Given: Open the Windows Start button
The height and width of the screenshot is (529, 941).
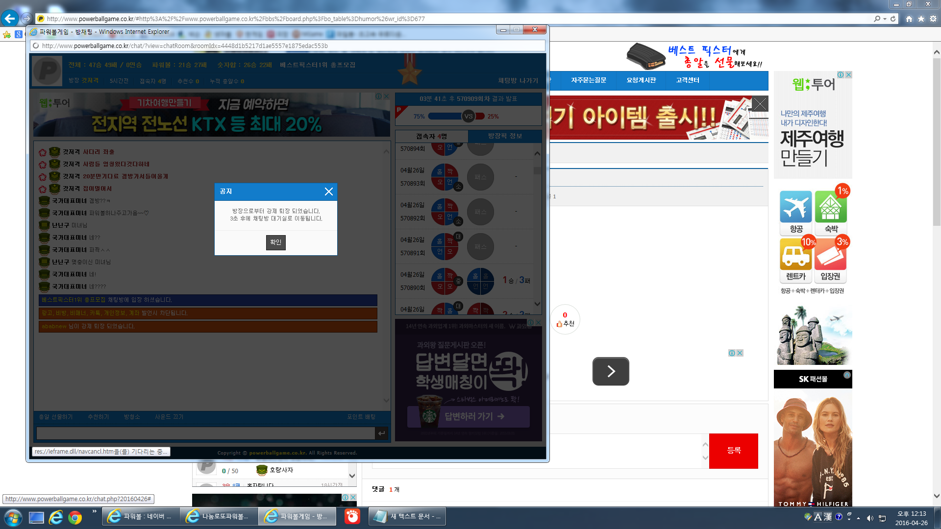Looking at the screenshot, I should pyautogui.click(x=12, y=517).
